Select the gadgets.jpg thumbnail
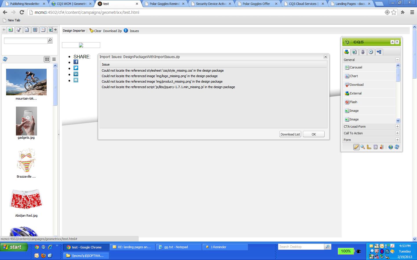The image size is (417, 260). [x=26, y=121]
